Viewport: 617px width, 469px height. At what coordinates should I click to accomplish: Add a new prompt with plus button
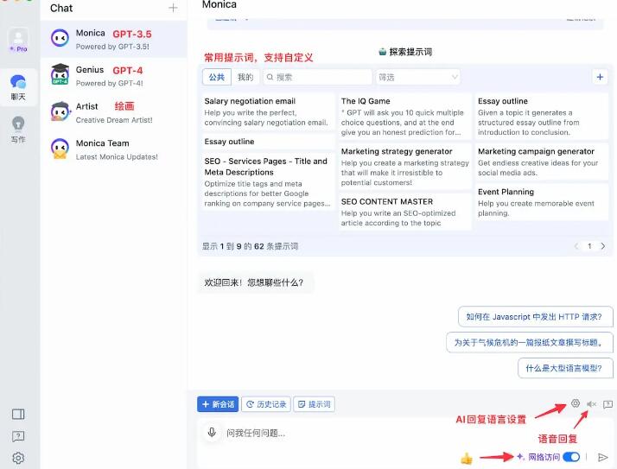click(600, 77)
